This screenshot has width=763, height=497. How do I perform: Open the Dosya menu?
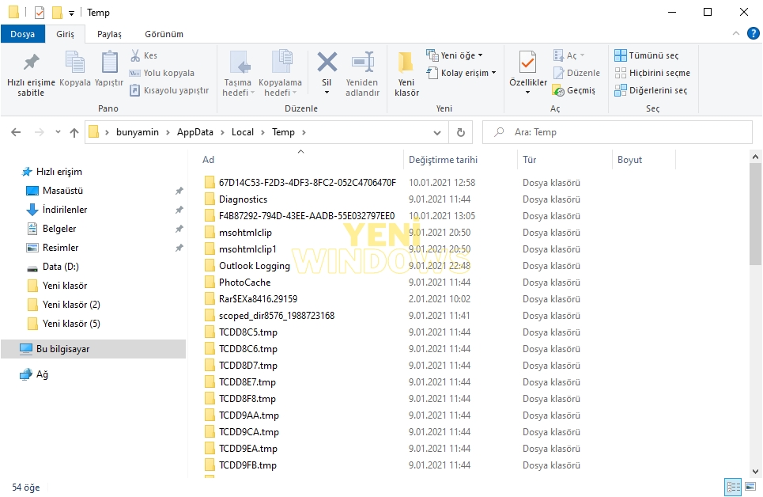[x=24, y=34]
